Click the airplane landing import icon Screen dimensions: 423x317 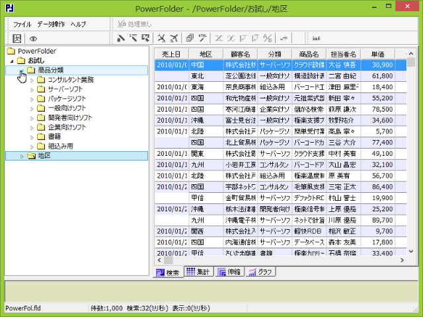tap(161, 38)
